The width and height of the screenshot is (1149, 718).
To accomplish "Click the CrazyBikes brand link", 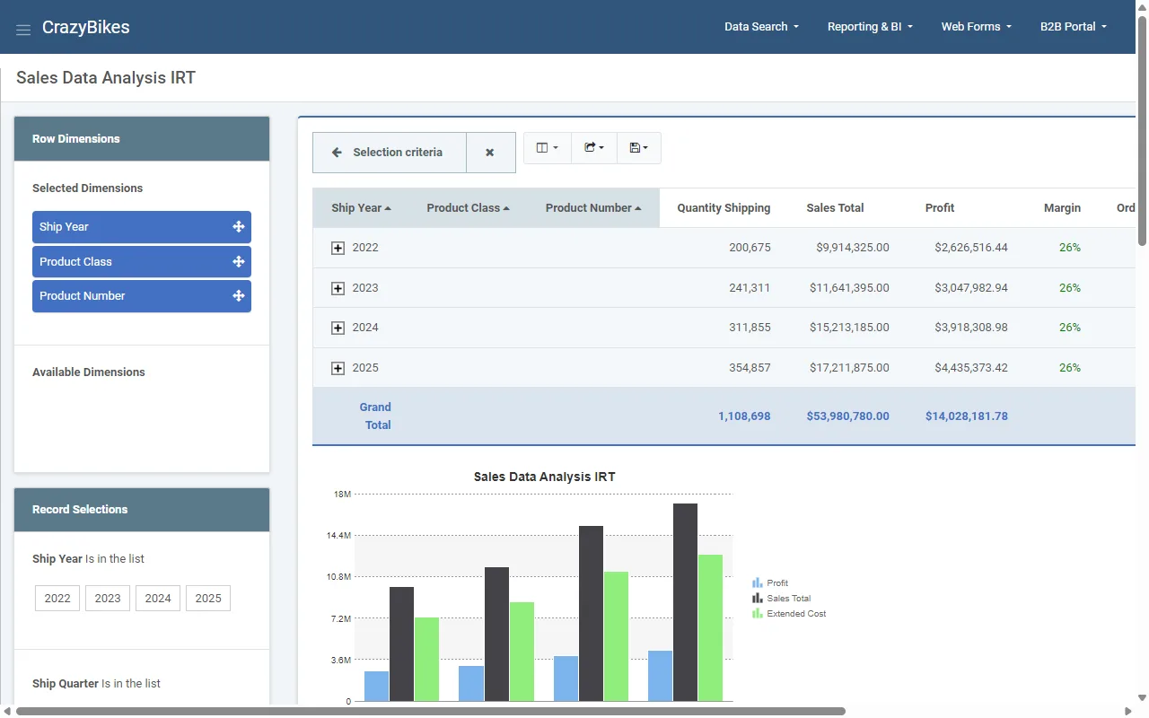I will click(x=86, y=28).
